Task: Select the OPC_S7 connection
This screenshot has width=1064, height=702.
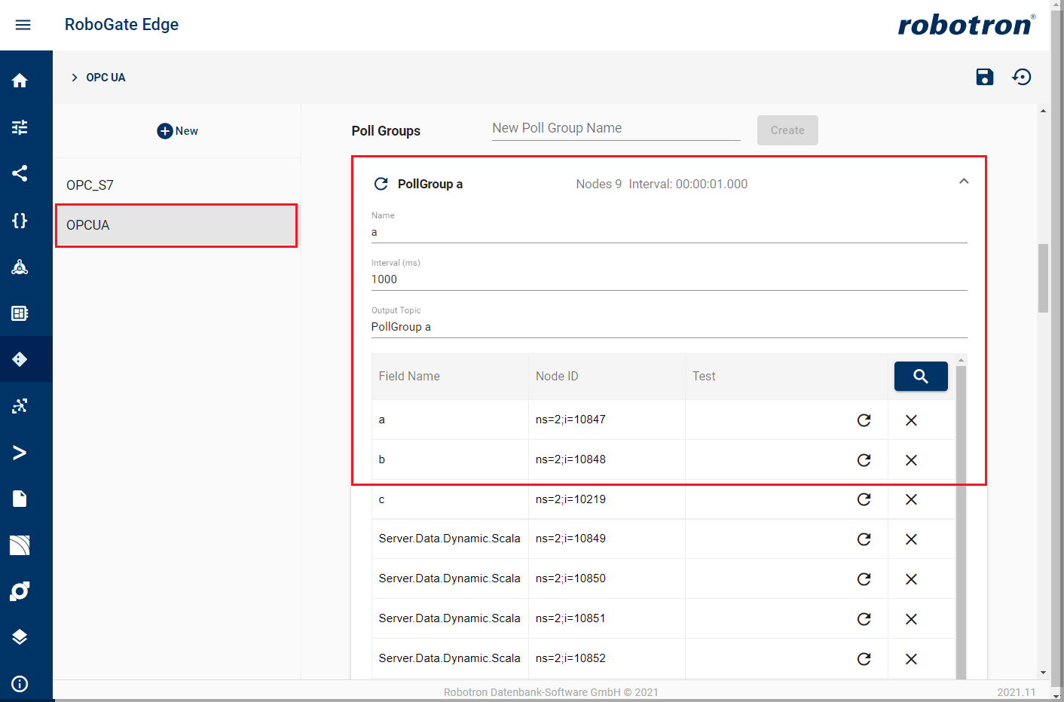Action: coord(177,185)
